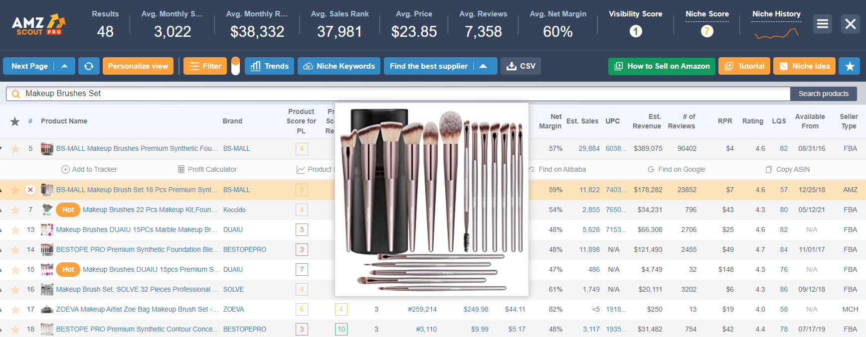
Task: Star product row 5 BS-MALL Premium Synthetic
Action: point(15,149)
